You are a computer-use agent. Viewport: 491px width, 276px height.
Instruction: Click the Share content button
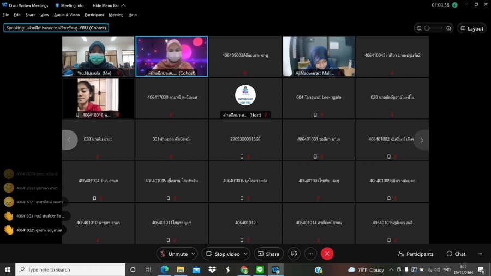tap(268, 254)
